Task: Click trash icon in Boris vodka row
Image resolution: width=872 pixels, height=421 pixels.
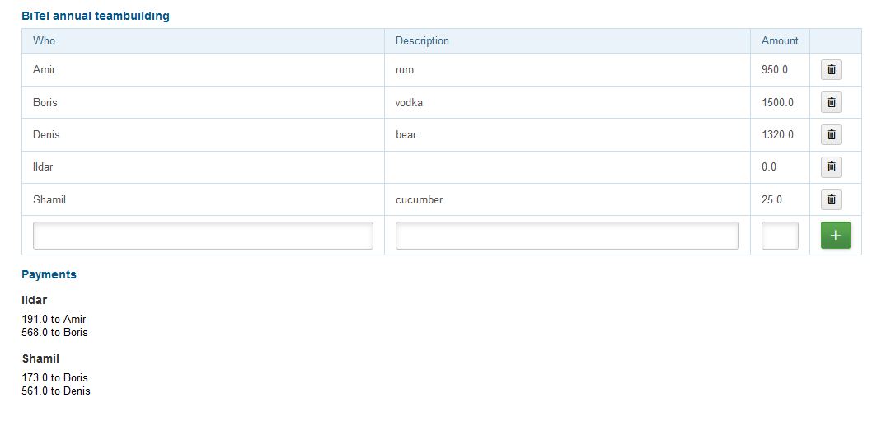Action: pos(831,102)
